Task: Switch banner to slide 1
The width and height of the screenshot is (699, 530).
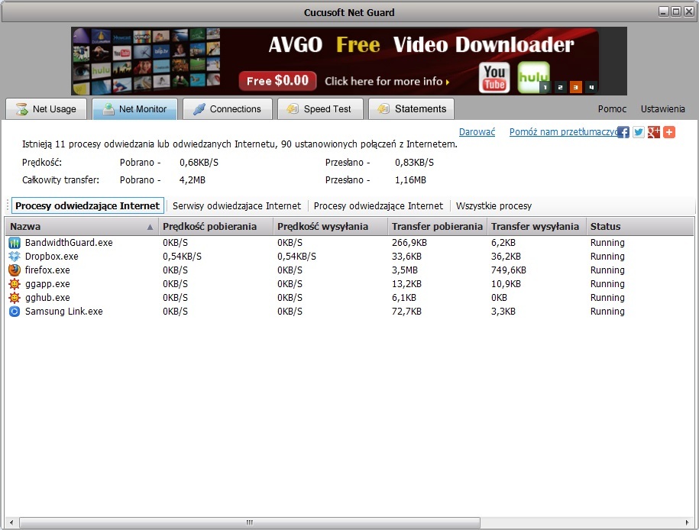Action: pyautogui.click(x=545, y=87)
